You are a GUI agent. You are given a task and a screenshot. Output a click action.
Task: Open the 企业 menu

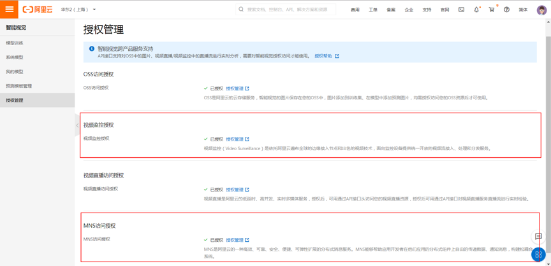click(x=409, y=10)
